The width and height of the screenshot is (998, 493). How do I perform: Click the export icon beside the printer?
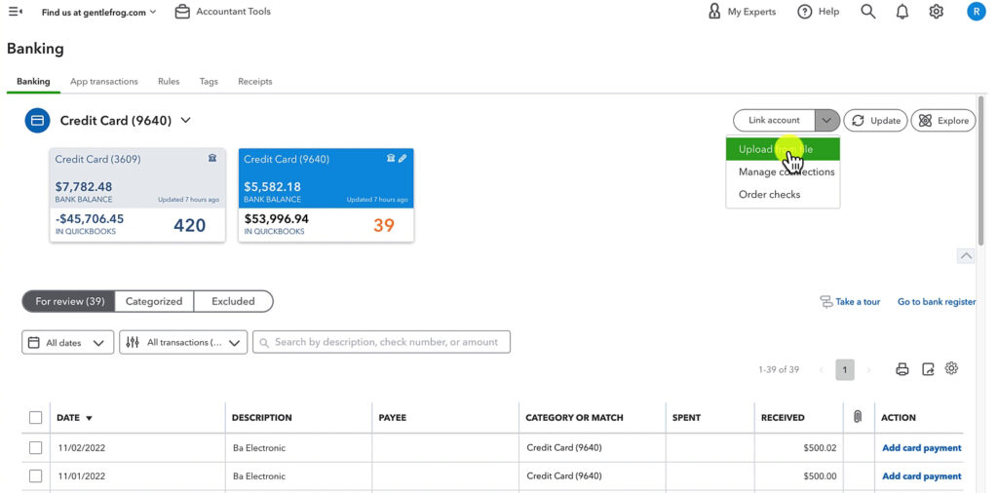click(928, 369)
